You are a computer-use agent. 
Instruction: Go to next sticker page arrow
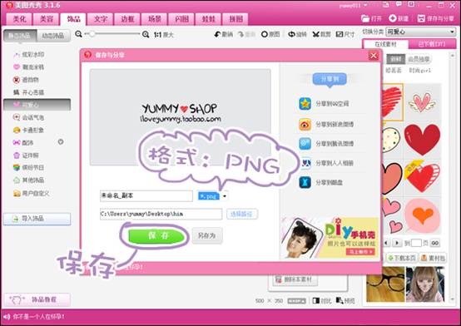click(x=397, y=243)
